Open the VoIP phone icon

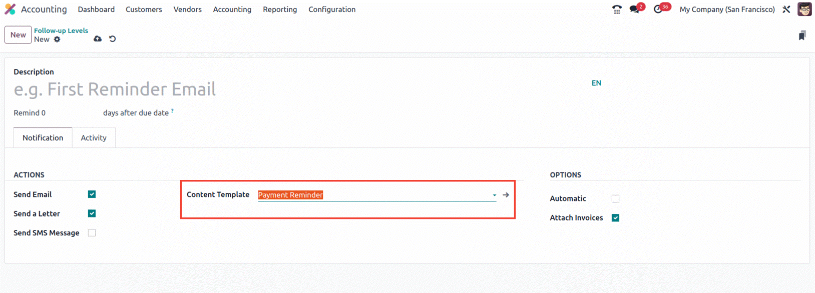[617, 9]
